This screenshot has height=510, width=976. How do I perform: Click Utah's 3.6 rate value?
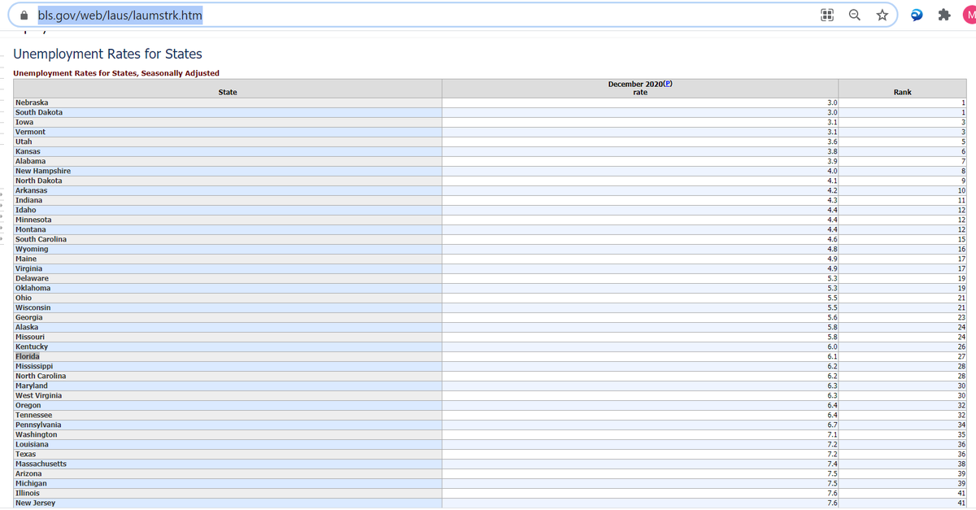tap(832, 142)
